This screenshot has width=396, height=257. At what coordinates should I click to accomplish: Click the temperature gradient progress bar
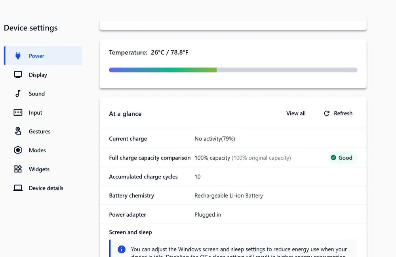[x=233, y=70]
